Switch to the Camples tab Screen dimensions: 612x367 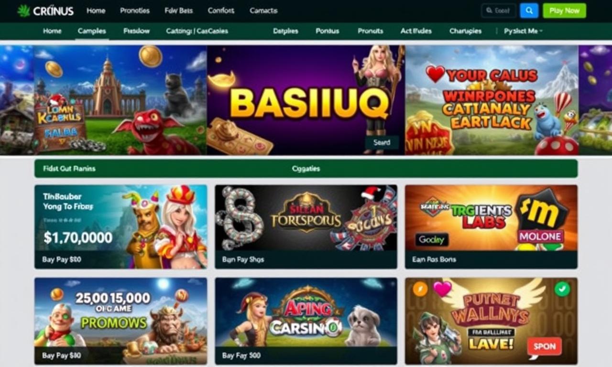coord(92,31)
